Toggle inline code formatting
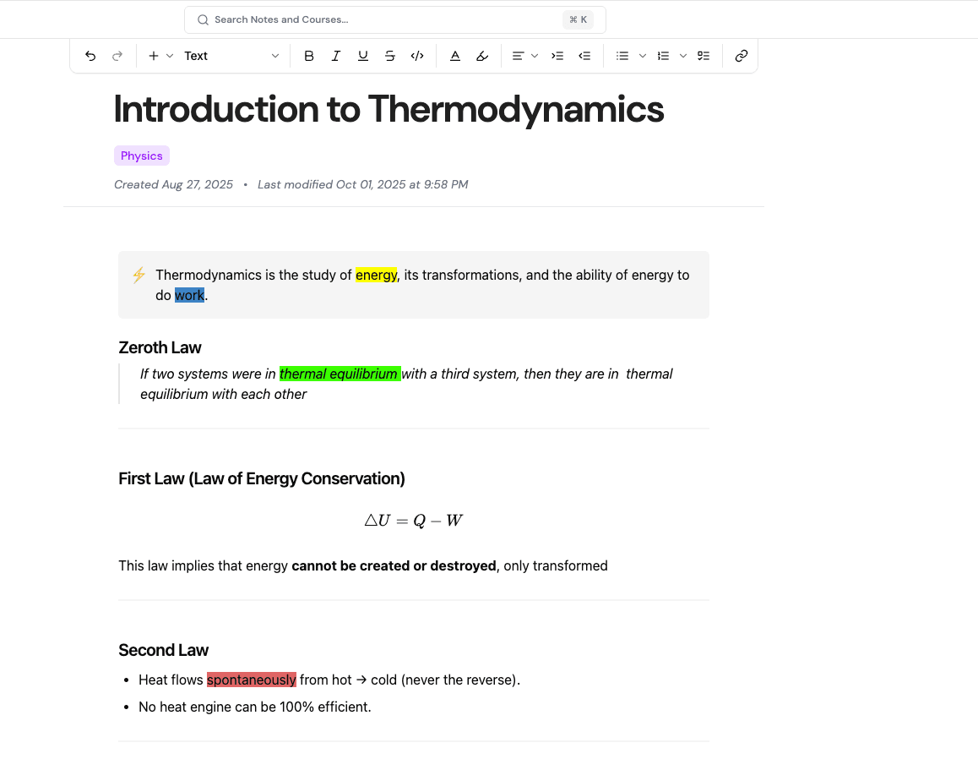This screenshot has width=978, height=759. click(x=417, y=56)
